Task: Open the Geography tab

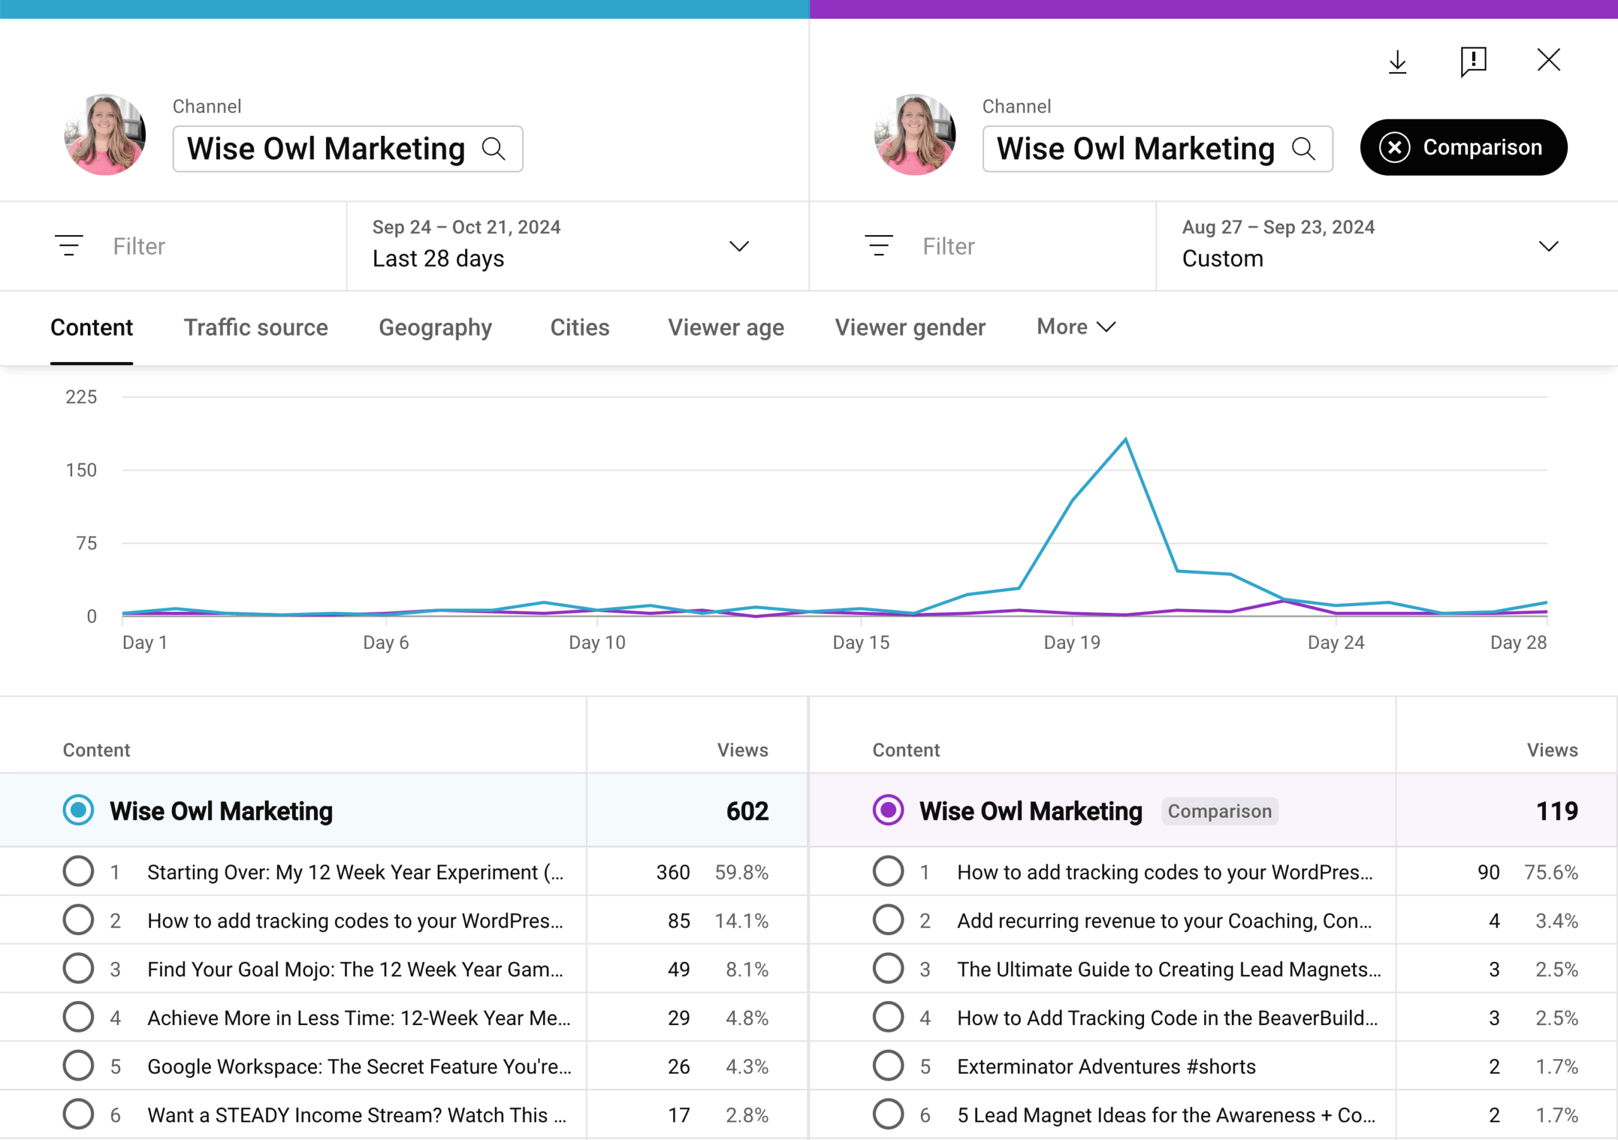Action: pos(435,327)
